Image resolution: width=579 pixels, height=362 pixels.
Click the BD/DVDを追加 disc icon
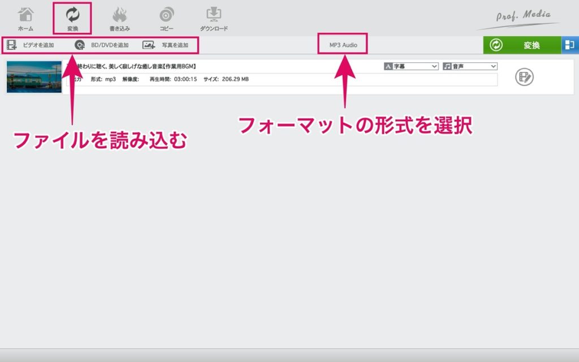pos(79,45)
